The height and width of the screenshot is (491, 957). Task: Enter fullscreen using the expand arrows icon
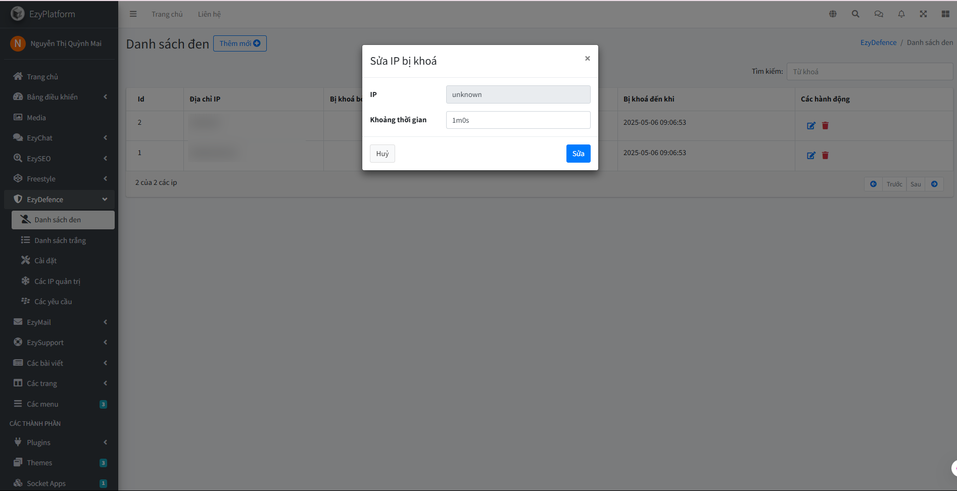click(923, 14)
